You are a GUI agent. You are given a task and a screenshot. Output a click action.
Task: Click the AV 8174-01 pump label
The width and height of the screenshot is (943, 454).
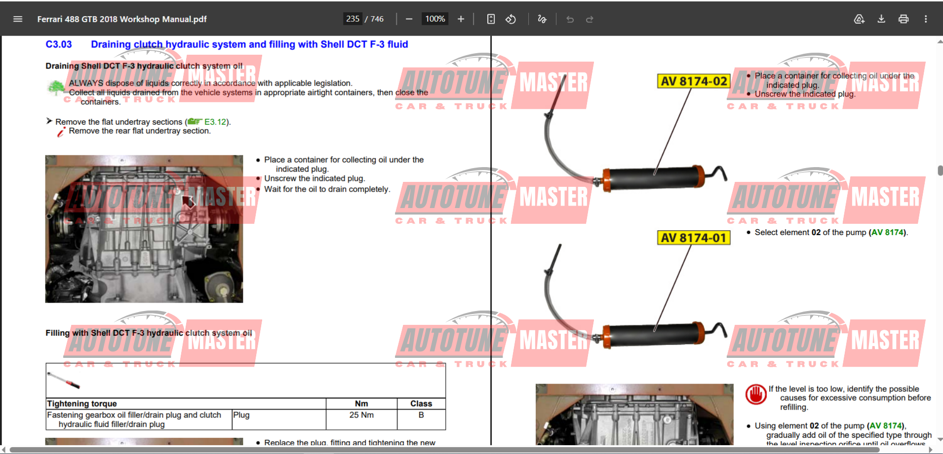click(694, 238)
